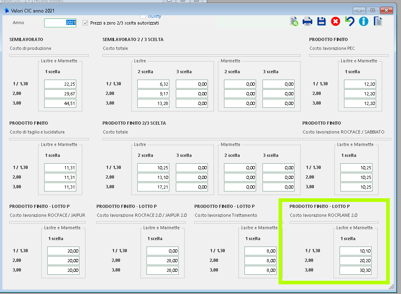Select Prodotto Finito 2/3 Marmette 2 scelta 2,00 field
The image size is (401, 294).
click(240, 177)
